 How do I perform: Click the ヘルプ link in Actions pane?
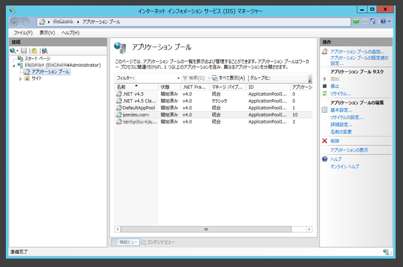pos(335,159)
